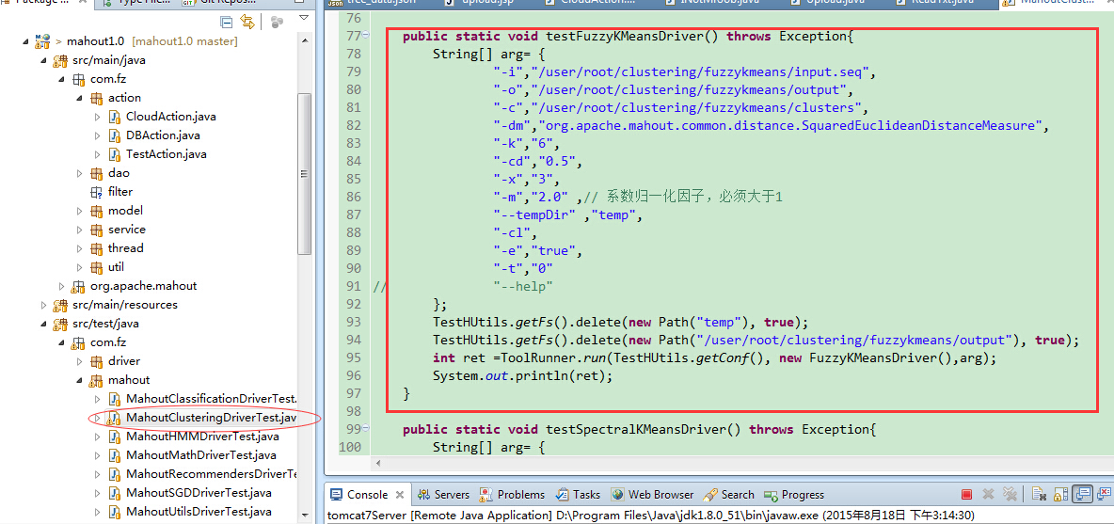The image size is (1114, 524).
Task: Click Focus on Active Task icon
Action: tap(275, 22)
